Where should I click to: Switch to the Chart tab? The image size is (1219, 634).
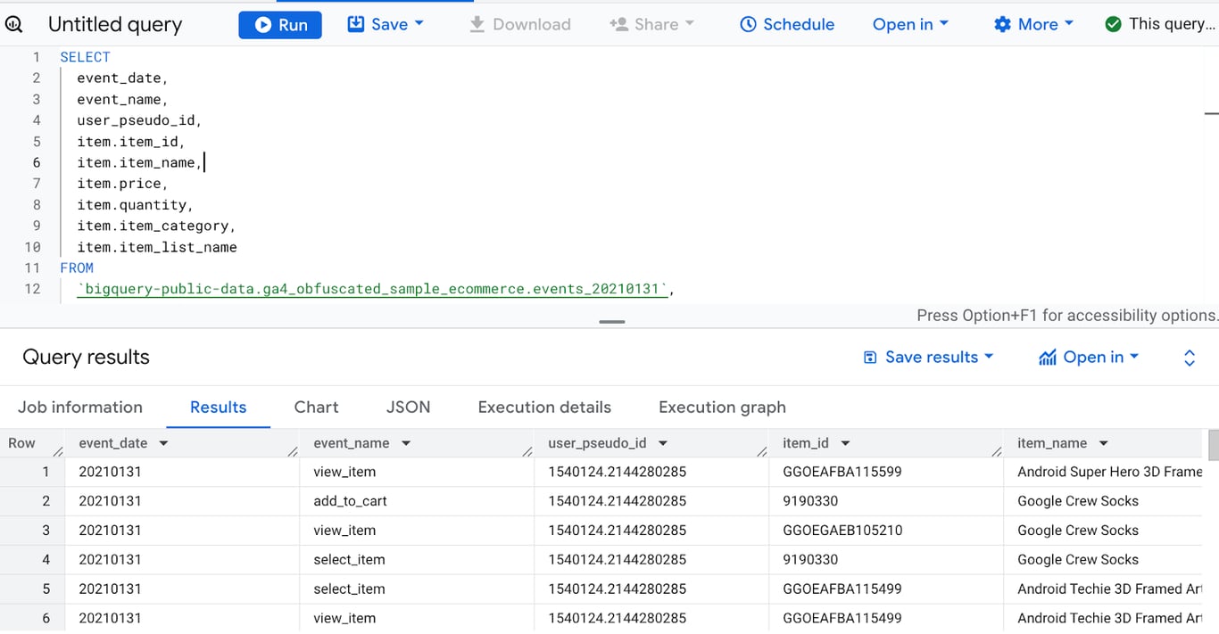point(316,407)
